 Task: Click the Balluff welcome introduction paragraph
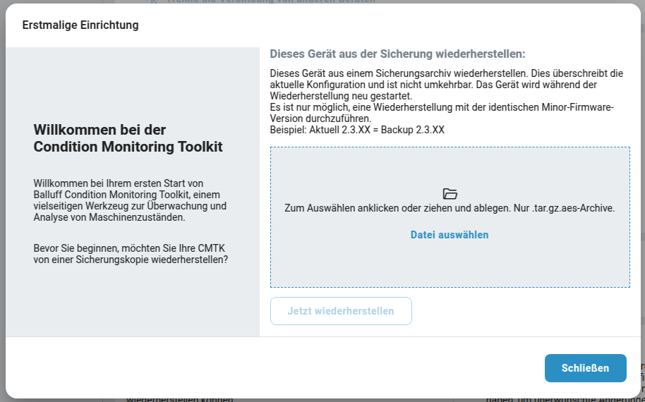click(130, 200)
